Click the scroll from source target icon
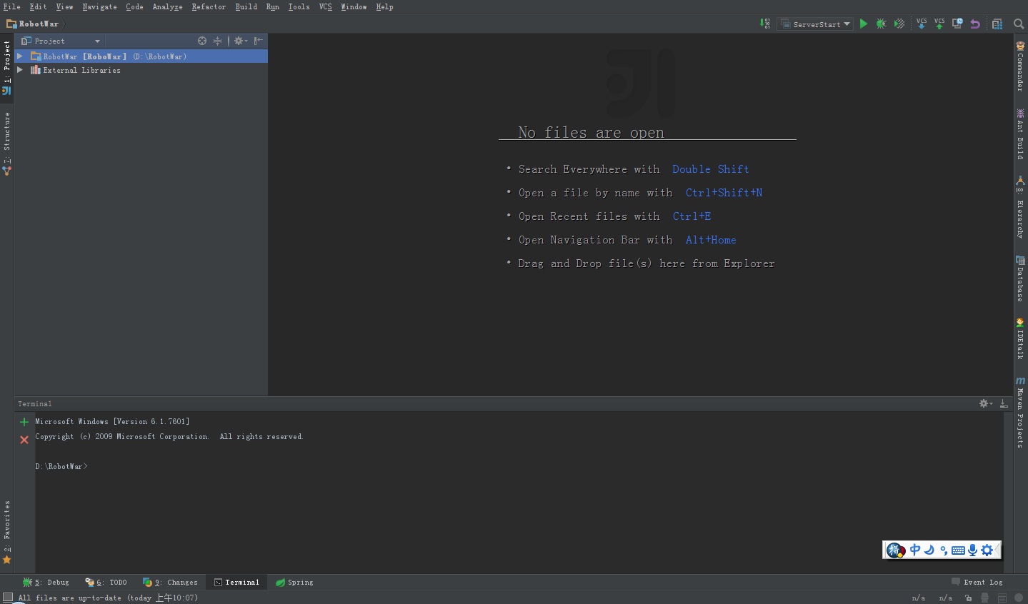 coord(202,41)
